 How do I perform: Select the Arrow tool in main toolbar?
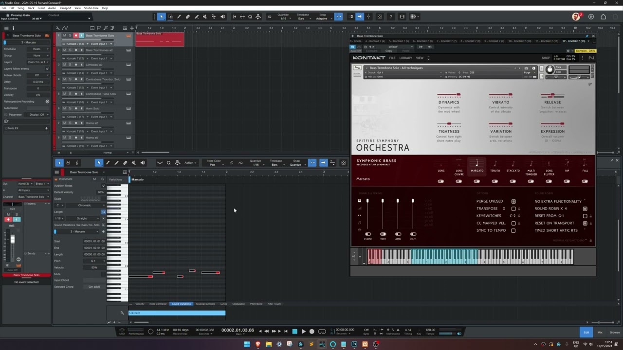pos(161,17)
